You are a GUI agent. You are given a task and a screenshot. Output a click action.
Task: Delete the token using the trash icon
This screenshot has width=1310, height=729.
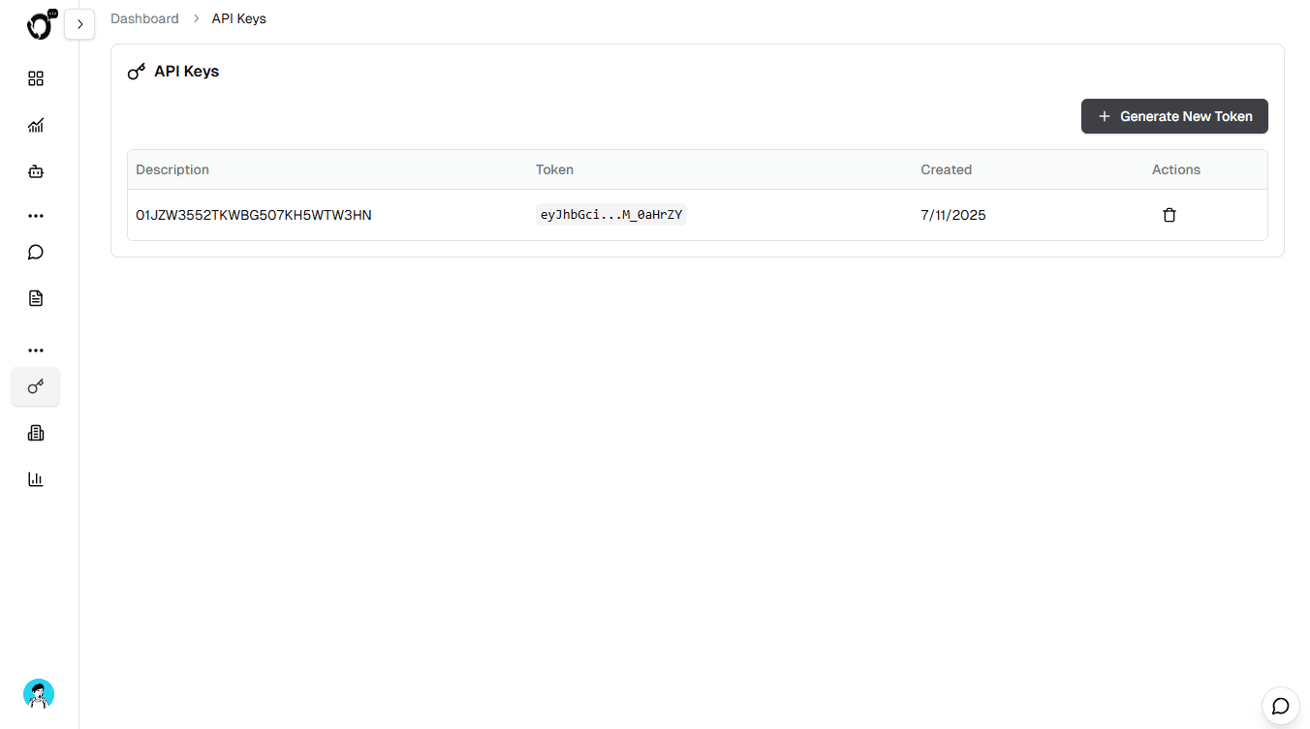1170,214
